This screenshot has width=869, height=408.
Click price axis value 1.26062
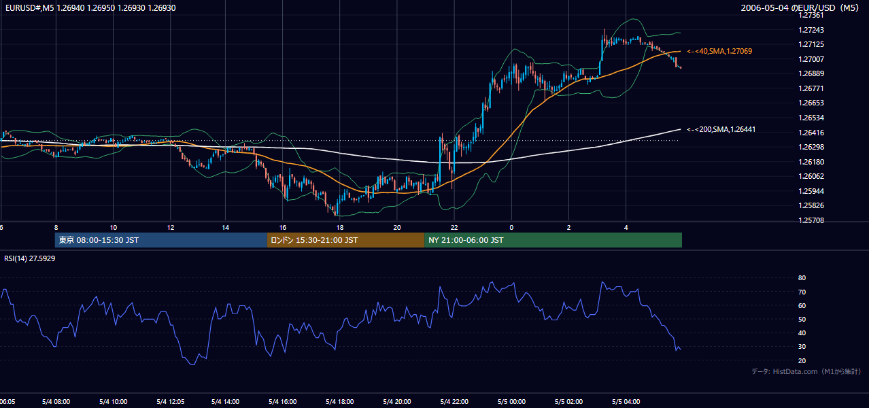[x=811, y=176]
